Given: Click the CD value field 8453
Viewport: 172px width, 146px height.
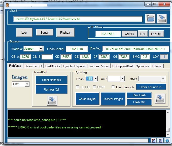Looking at the screenshot, I should coord(66,57).
